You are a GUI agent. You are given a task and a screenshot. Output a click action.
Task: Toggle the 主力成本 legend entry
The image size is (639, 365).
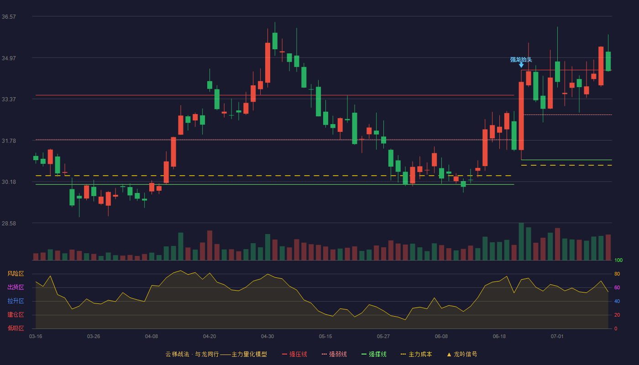click(x=416, y=354)
